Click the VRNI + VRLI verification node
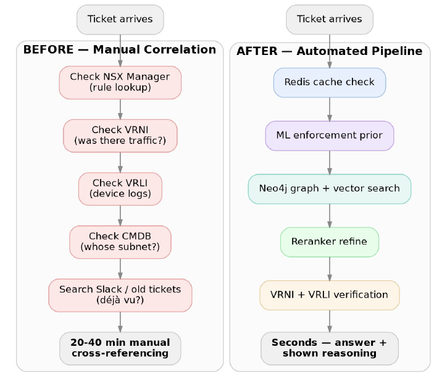This screenshot has width=442, height=381. pos(330,295)
